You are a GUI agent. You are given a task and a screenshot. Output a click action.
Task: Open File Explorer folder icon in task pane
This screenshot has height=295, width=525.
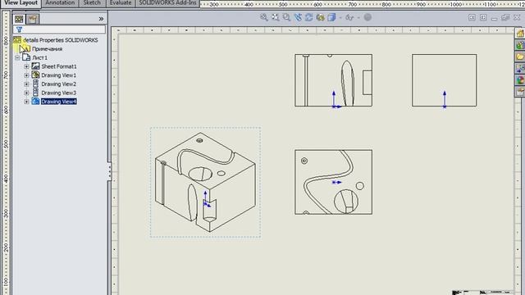click(x=520, y=57)
